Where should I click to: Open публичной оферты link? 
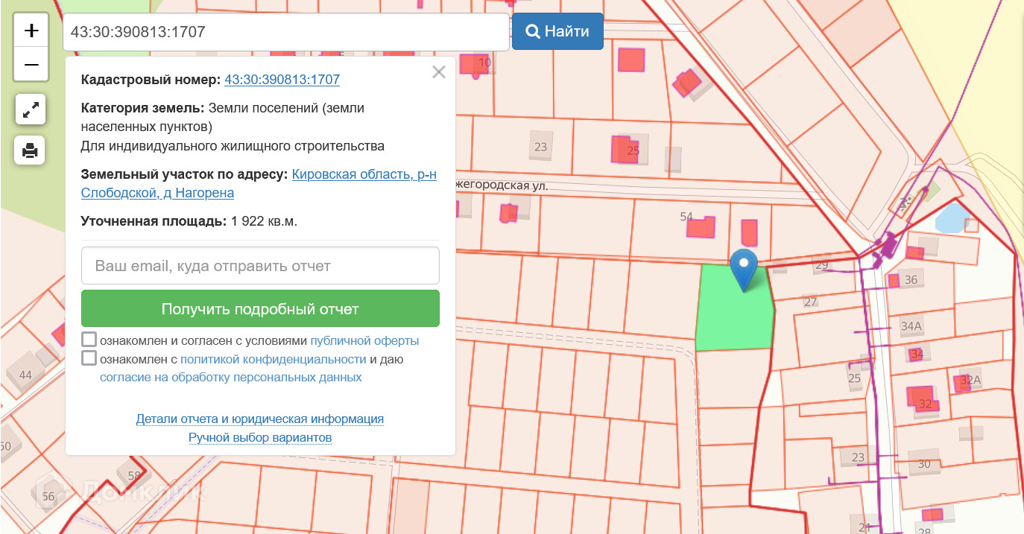364,341
